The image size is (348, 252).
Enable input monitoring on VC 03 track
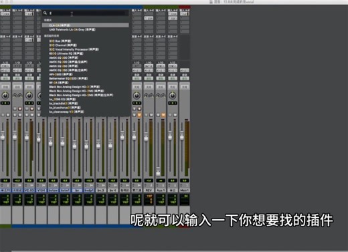pyautogui.click(x=27, y=109)
